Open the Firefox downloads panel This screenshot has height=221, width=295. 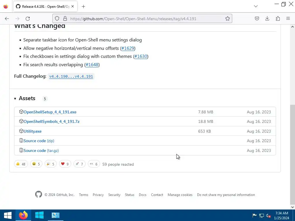click(267, 18)
